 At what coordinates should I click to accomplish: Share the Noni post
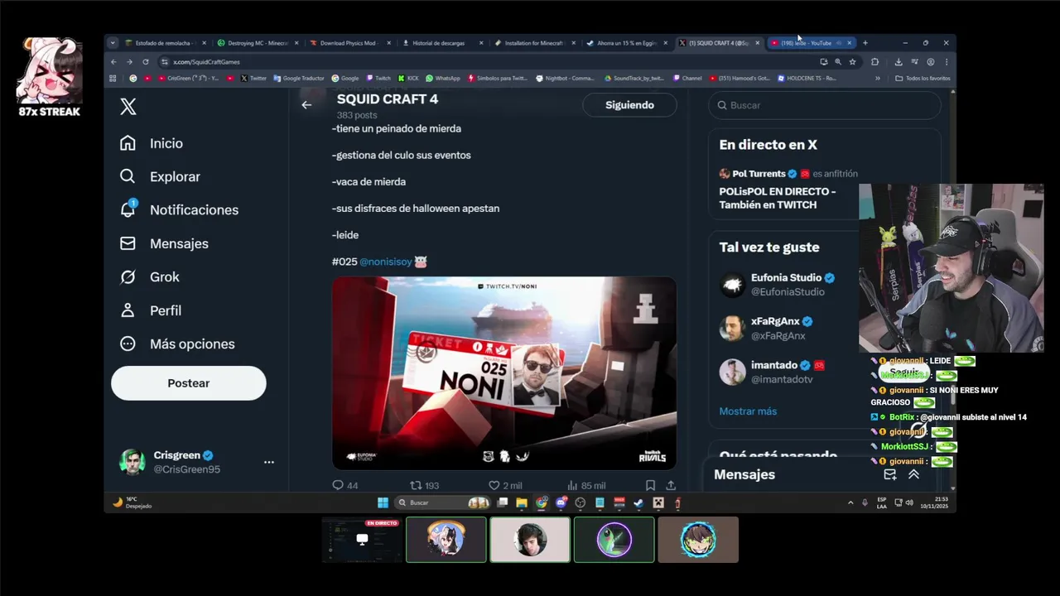[x=671, y=485]
